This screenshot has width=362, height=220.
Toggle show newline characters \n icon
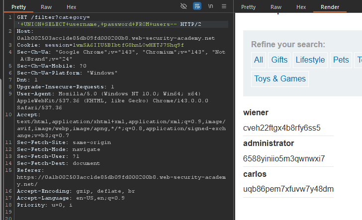click(x=210, y=6)
